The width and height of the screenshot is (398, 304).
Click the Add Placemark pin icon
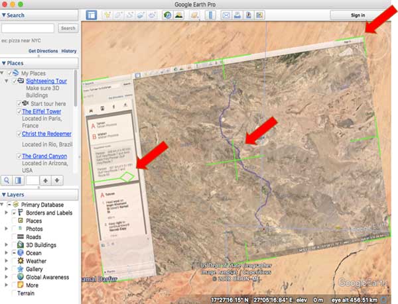107,15
